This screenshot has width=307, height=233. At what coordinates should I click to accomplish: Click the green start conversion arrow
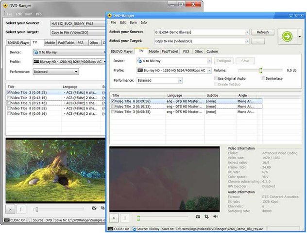click(x=287, y=36)
